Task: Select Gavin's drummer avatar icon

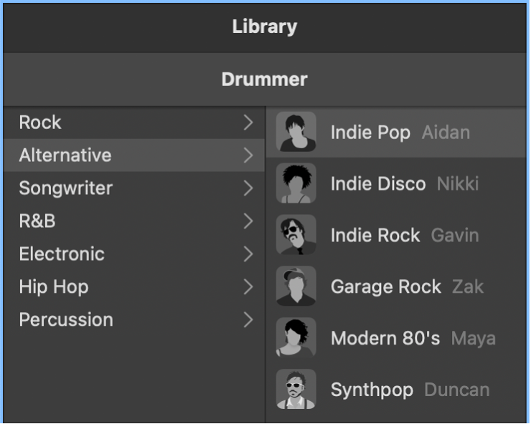Action: (x=296, y=235)
